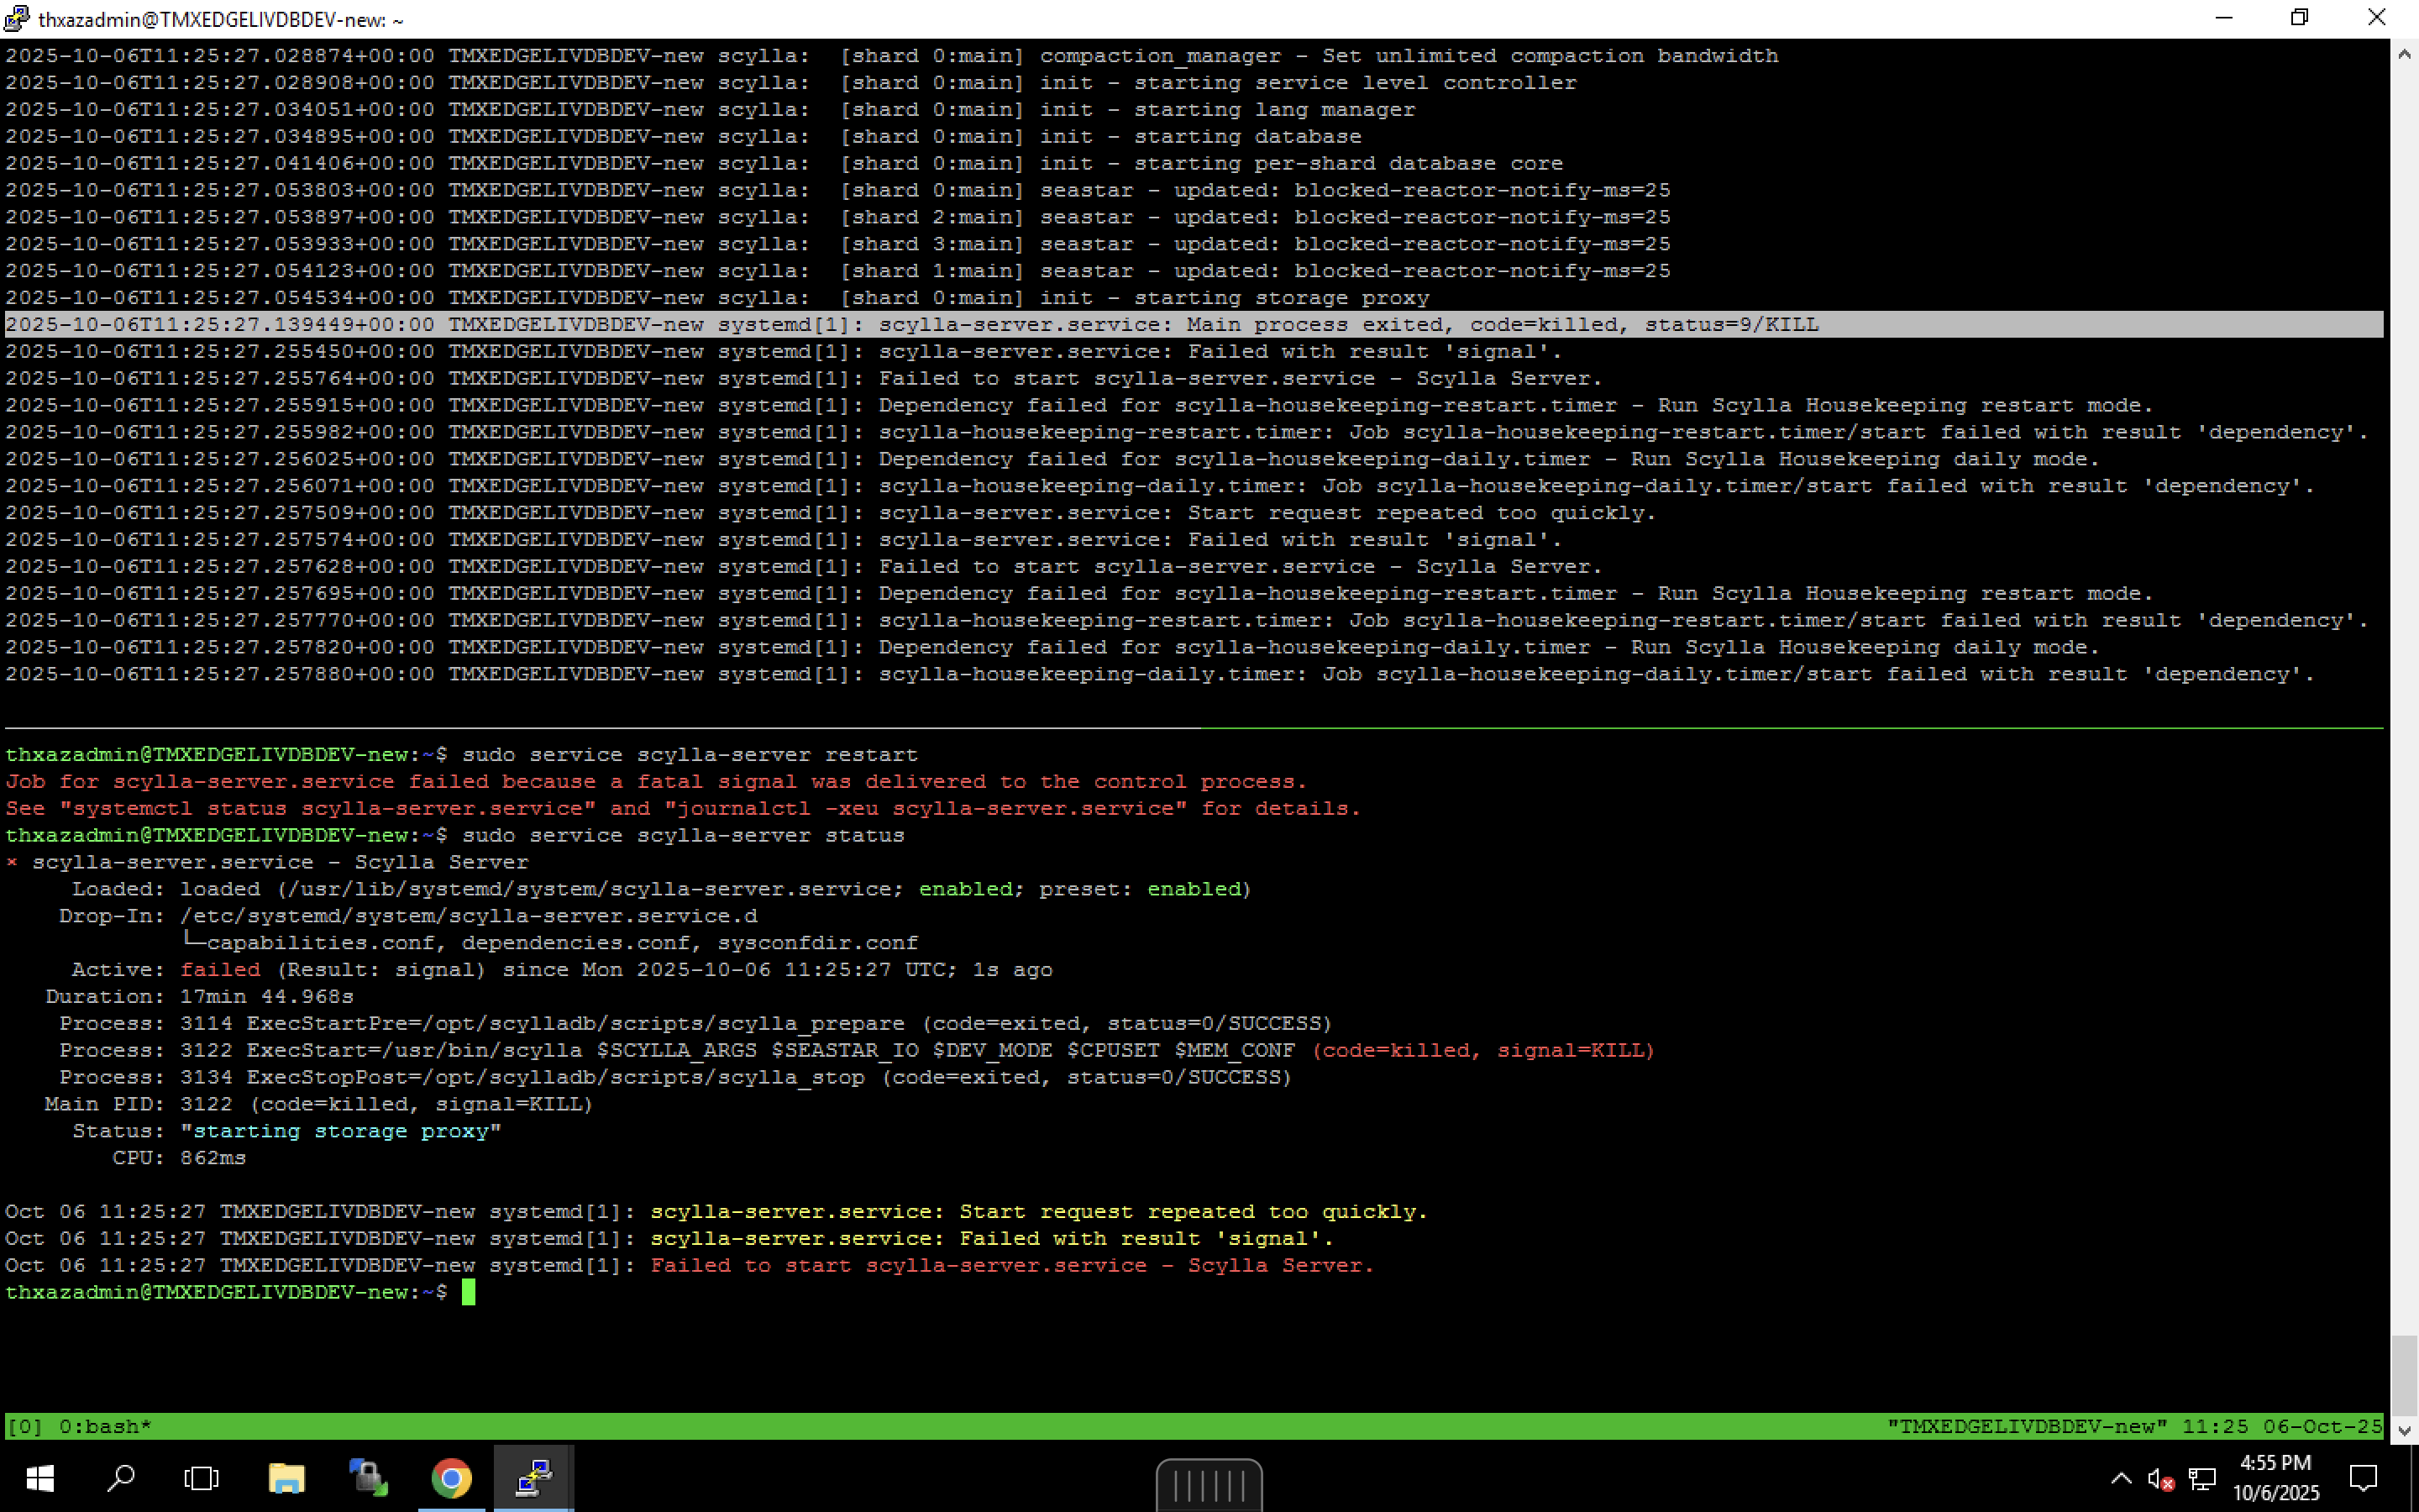
Task: Click the terminal scrollbar up arrow
Action: pos(2404,54)
